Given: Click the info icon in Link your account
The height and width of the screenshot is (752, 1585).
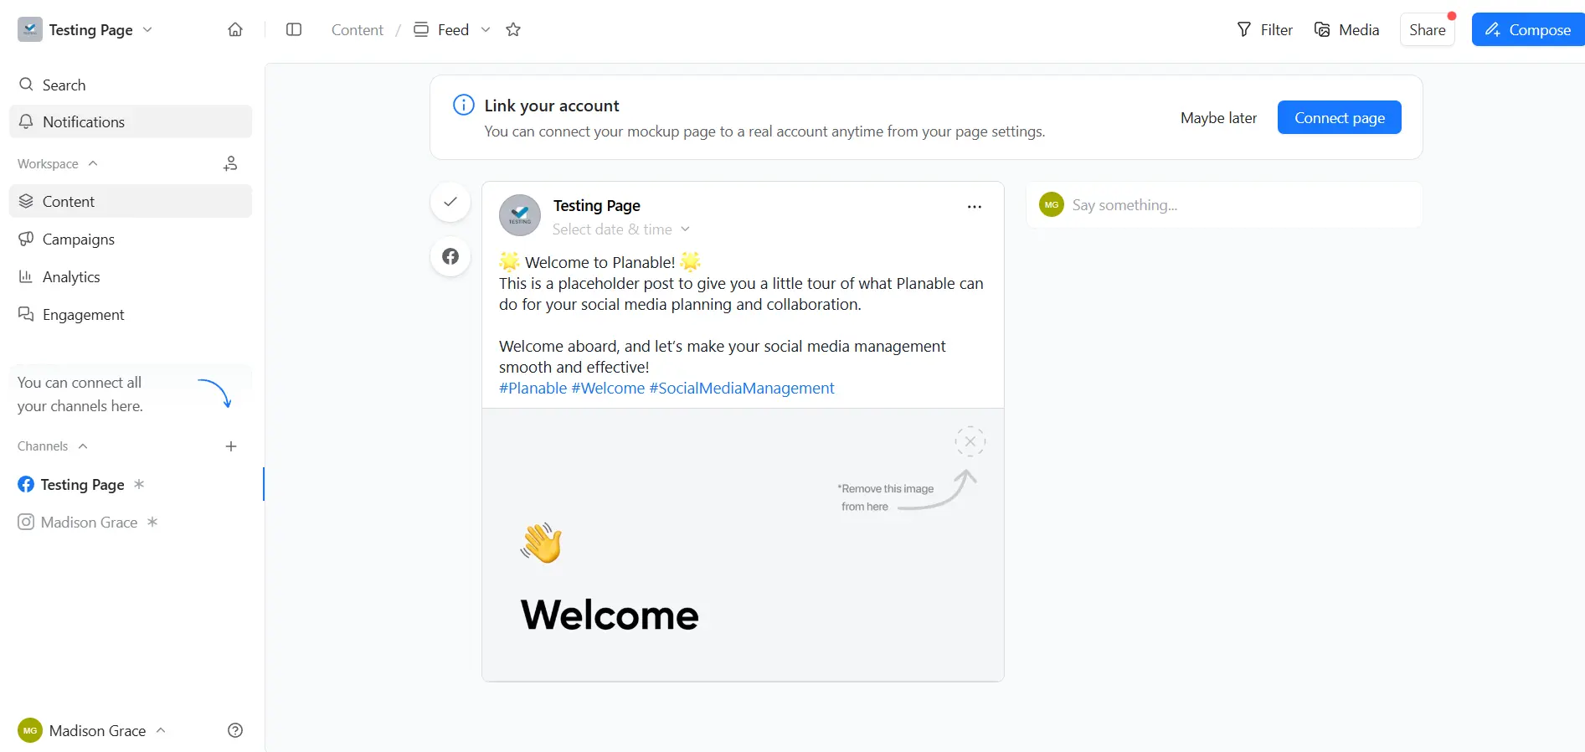Looking at the screenshot, I should tap(463, 105).
